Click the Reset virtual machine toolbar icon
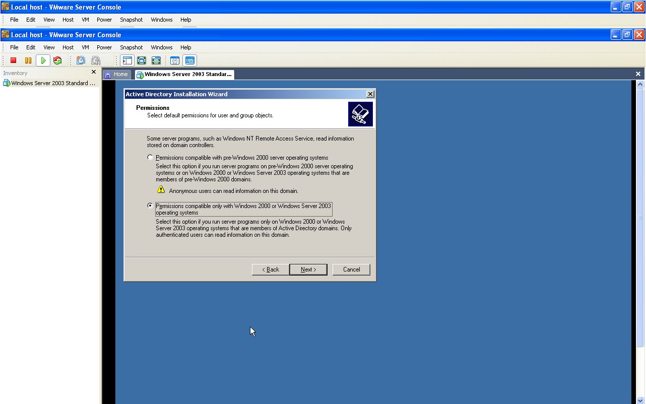 tap(57, 60)
